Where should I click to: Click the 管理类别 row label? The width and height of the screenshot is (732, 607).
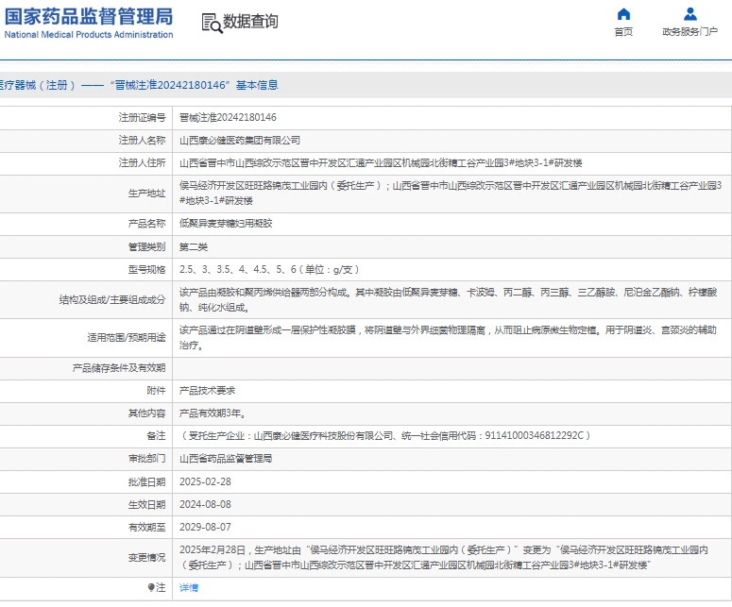[x=146, y=246]
